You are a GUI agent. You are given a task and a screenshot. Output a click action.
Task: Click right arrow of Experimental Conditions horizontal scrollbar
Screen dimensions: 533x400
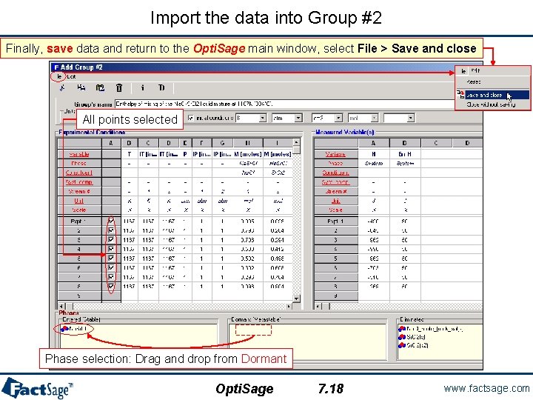tap(289, 306)
